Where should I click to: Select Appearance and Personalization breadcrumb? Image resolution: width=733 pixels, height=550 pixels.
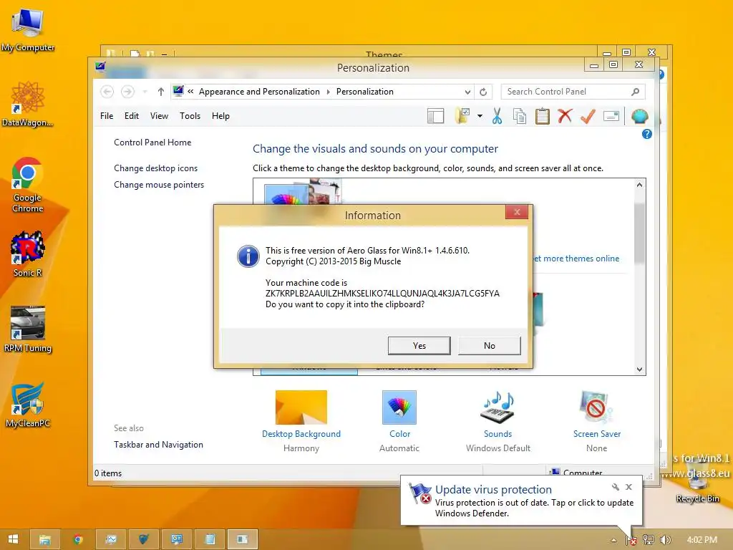(x=259, y=92)
